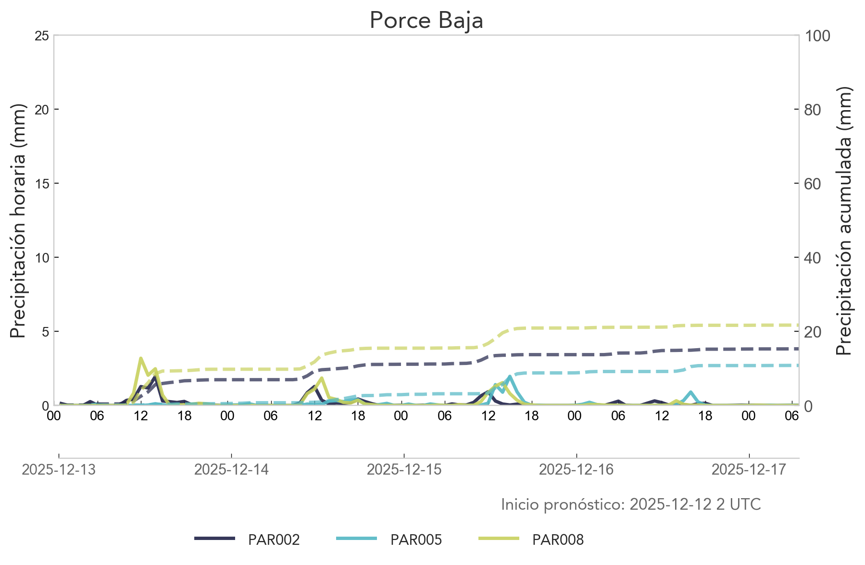Click the tallest PAR008 hourly peak

140,358
